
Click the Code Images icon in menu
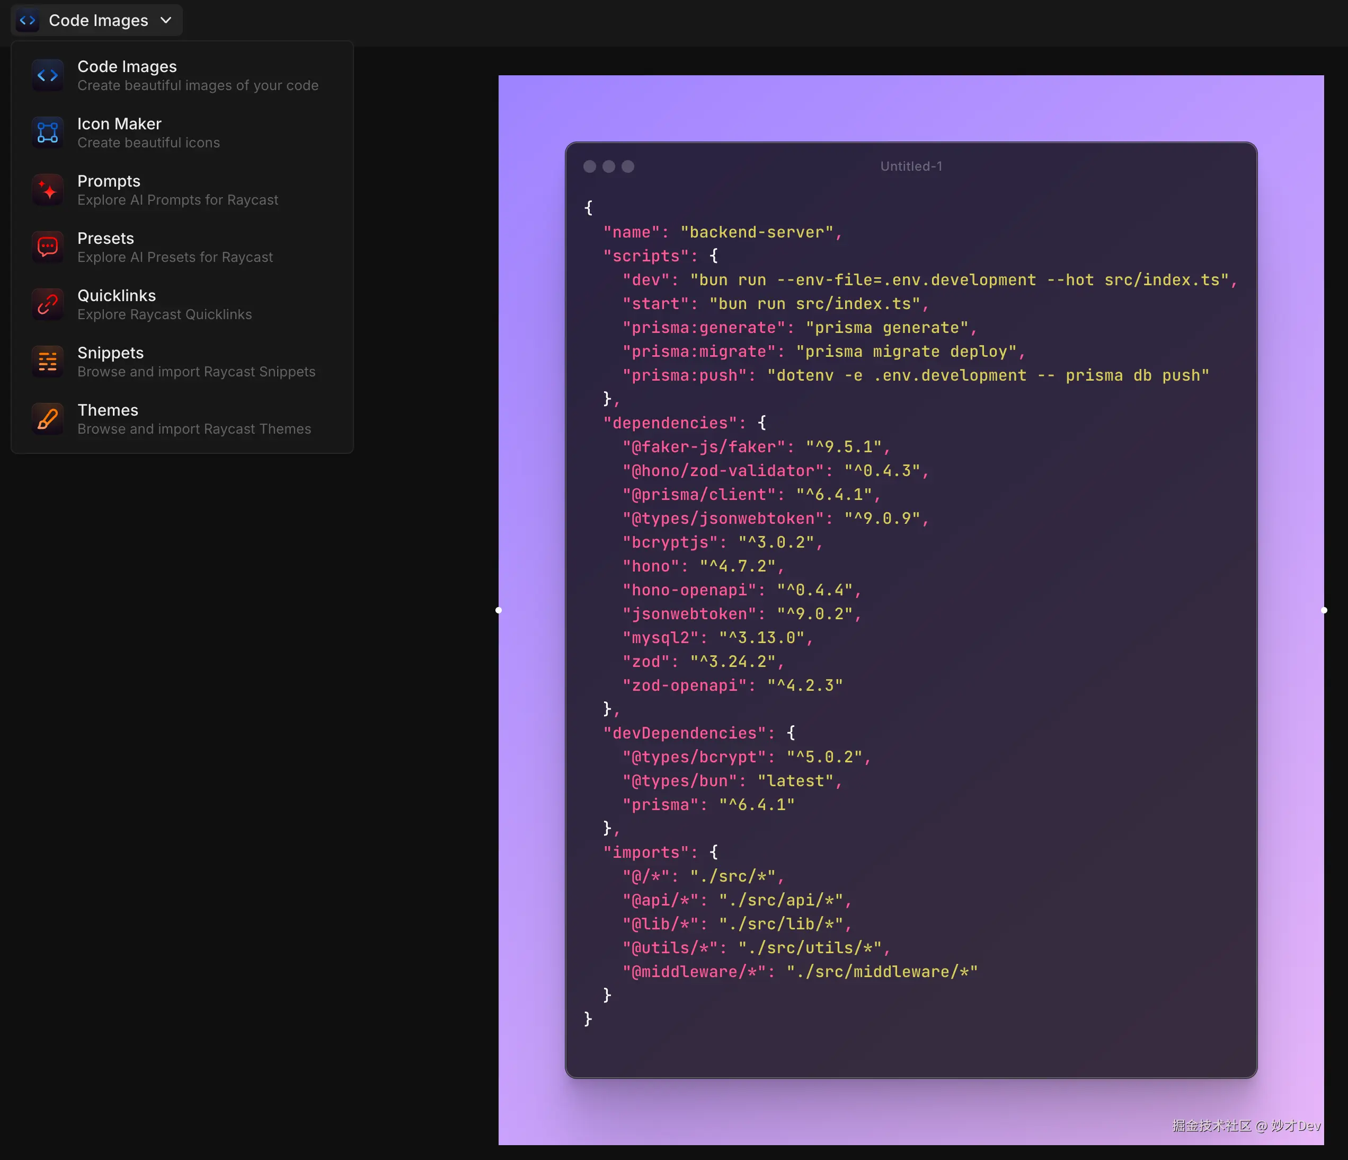click(x=48, y=75)
